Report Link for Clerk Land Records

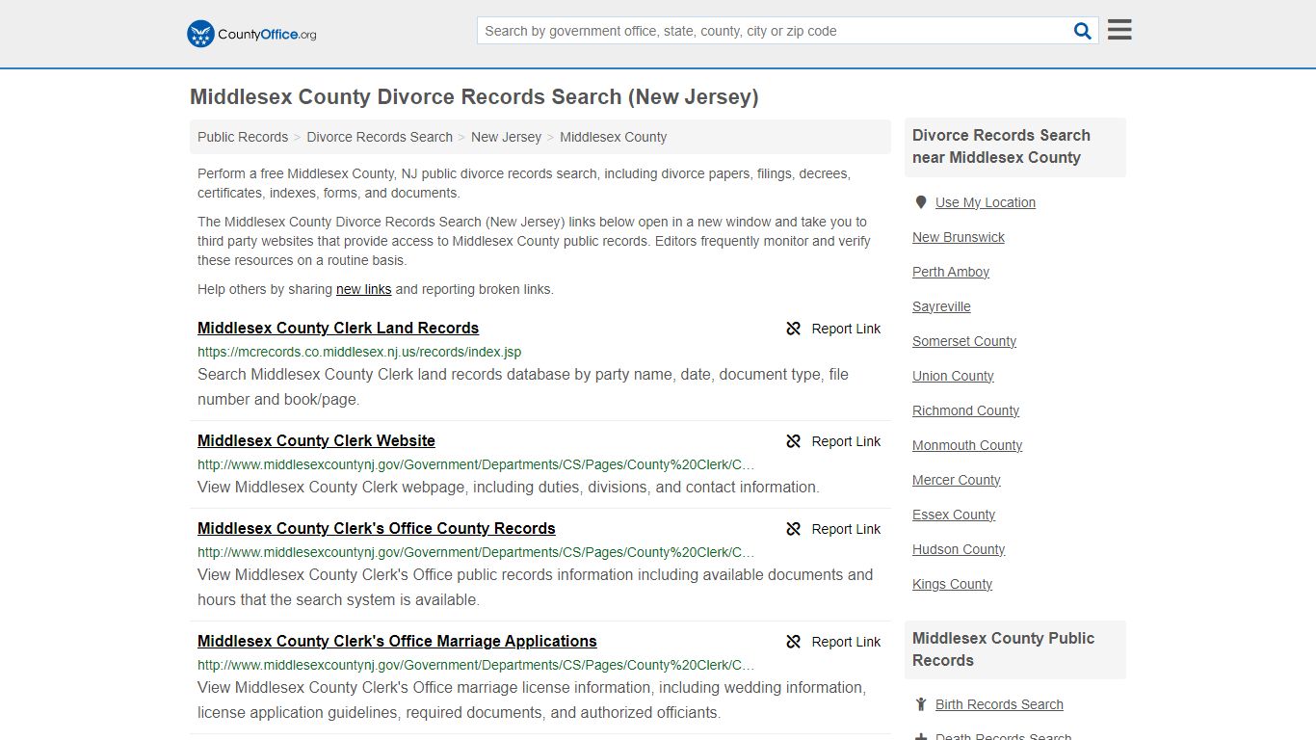pos(846,329)
